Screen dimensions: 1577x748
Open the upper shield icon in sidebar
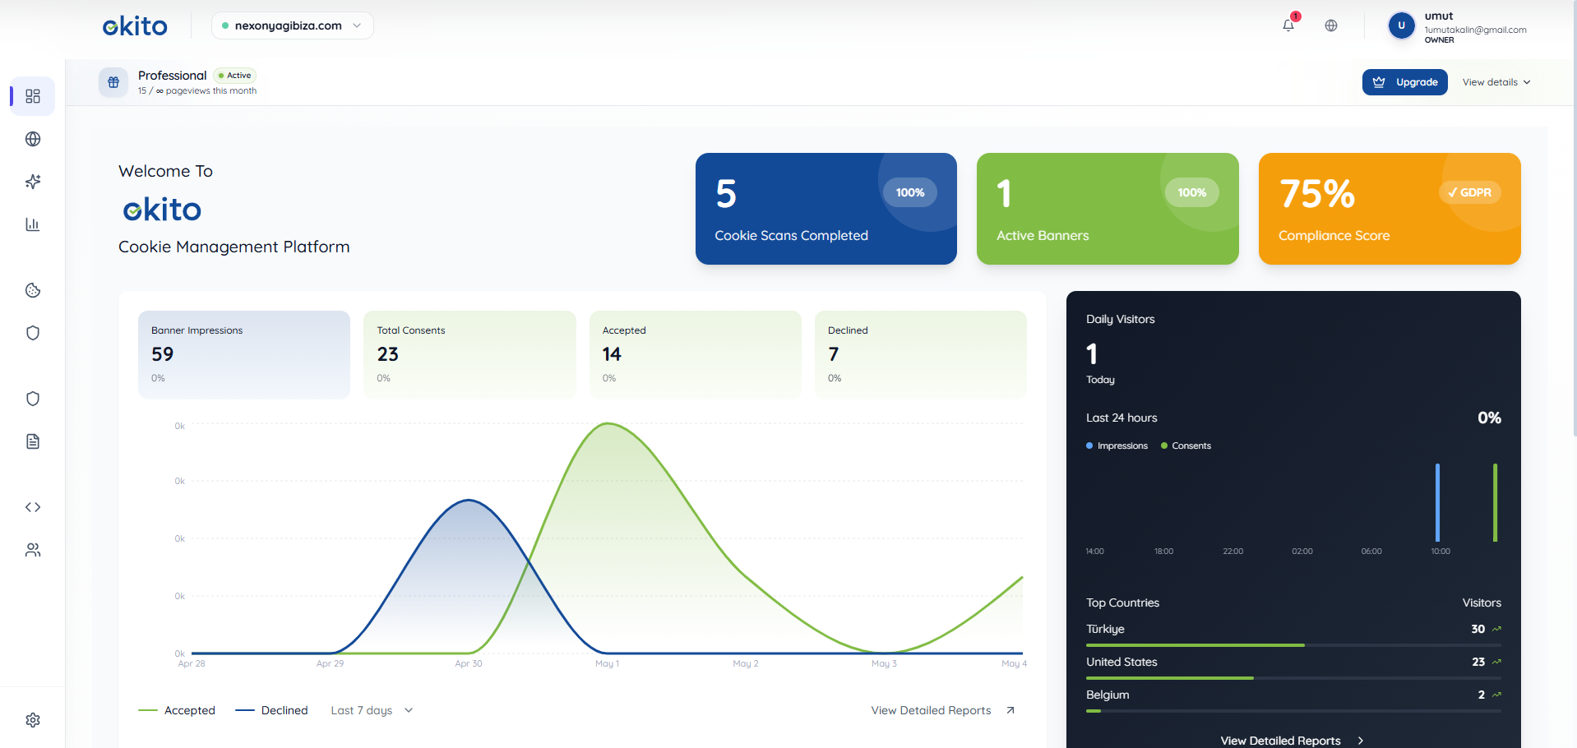point(33,333)
